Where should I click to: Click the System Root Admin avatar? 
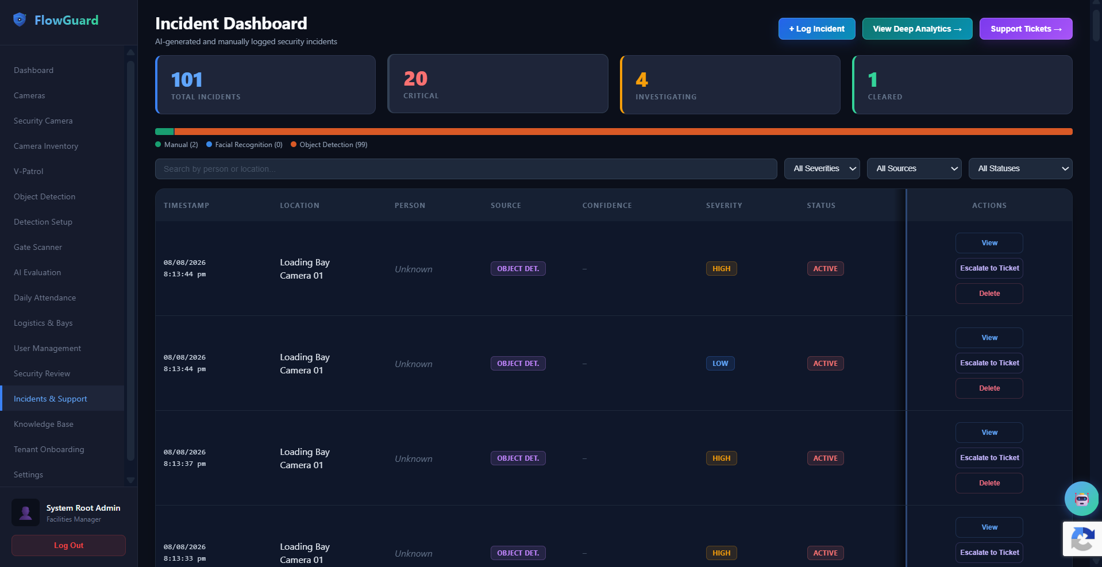click(x=26, y=512)
